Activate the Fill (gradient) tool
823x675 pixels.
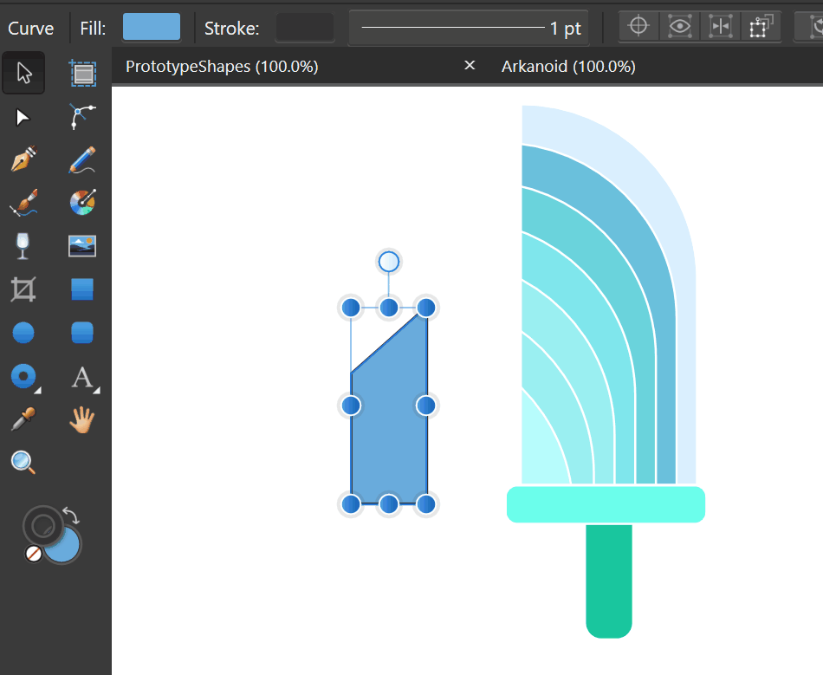click(x=82, y=203)
